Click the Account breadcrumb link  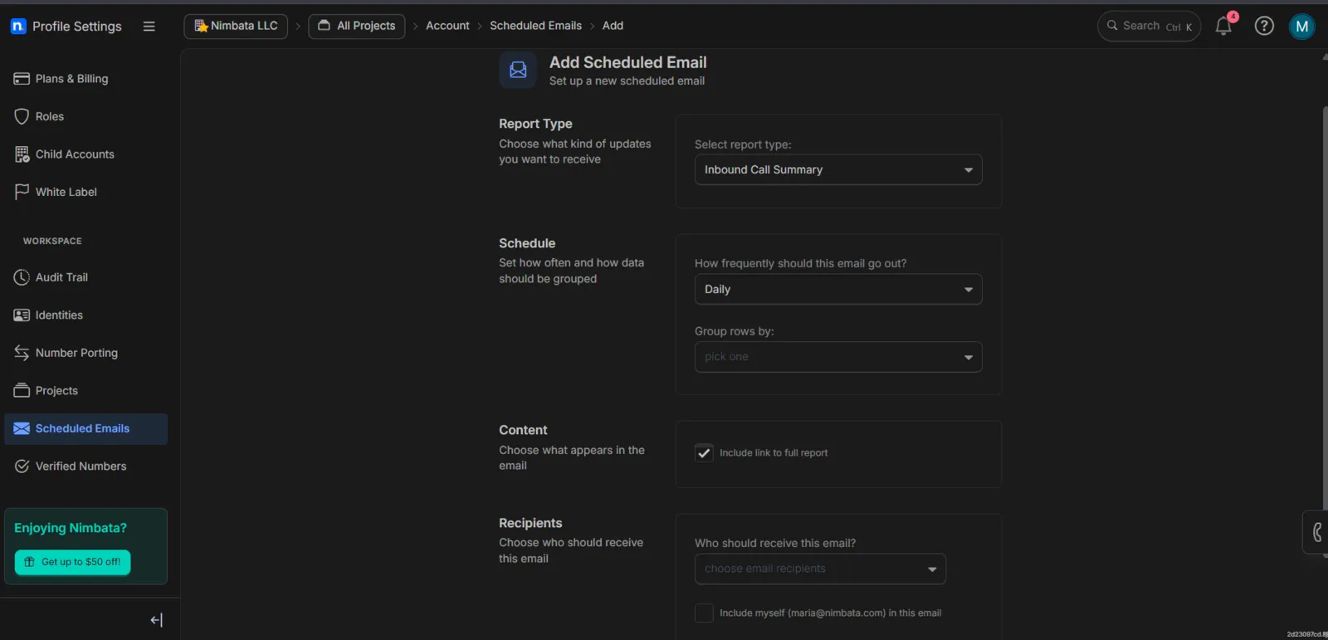coord(447,26)
